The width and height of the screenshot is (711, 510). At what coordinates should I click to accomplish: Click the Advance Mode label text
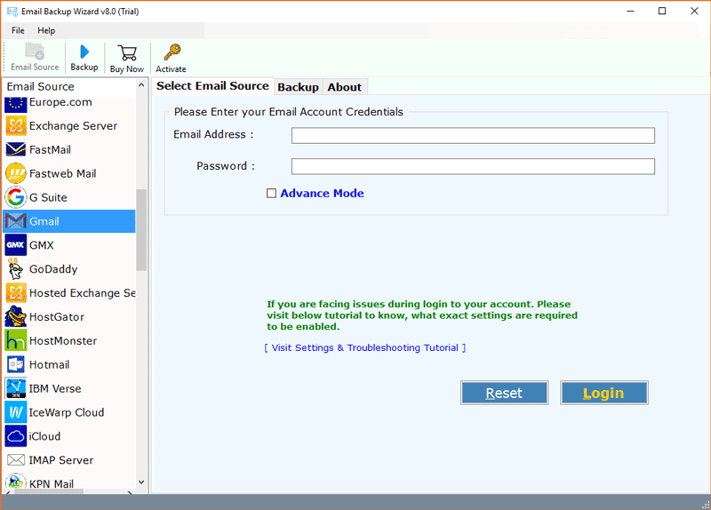coord(322,193)
